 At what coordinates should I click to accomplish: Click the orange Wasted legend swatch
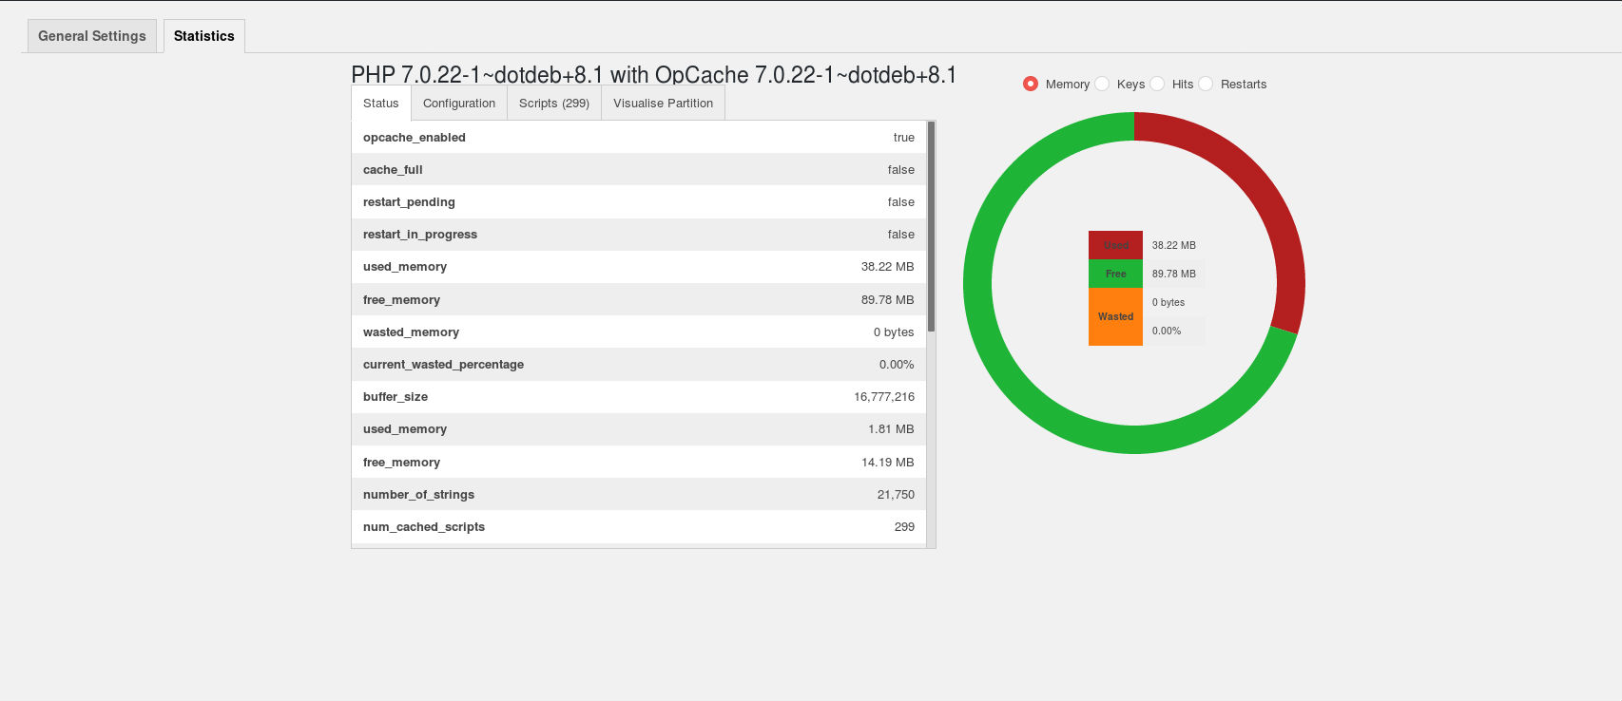coord(1115,316)
